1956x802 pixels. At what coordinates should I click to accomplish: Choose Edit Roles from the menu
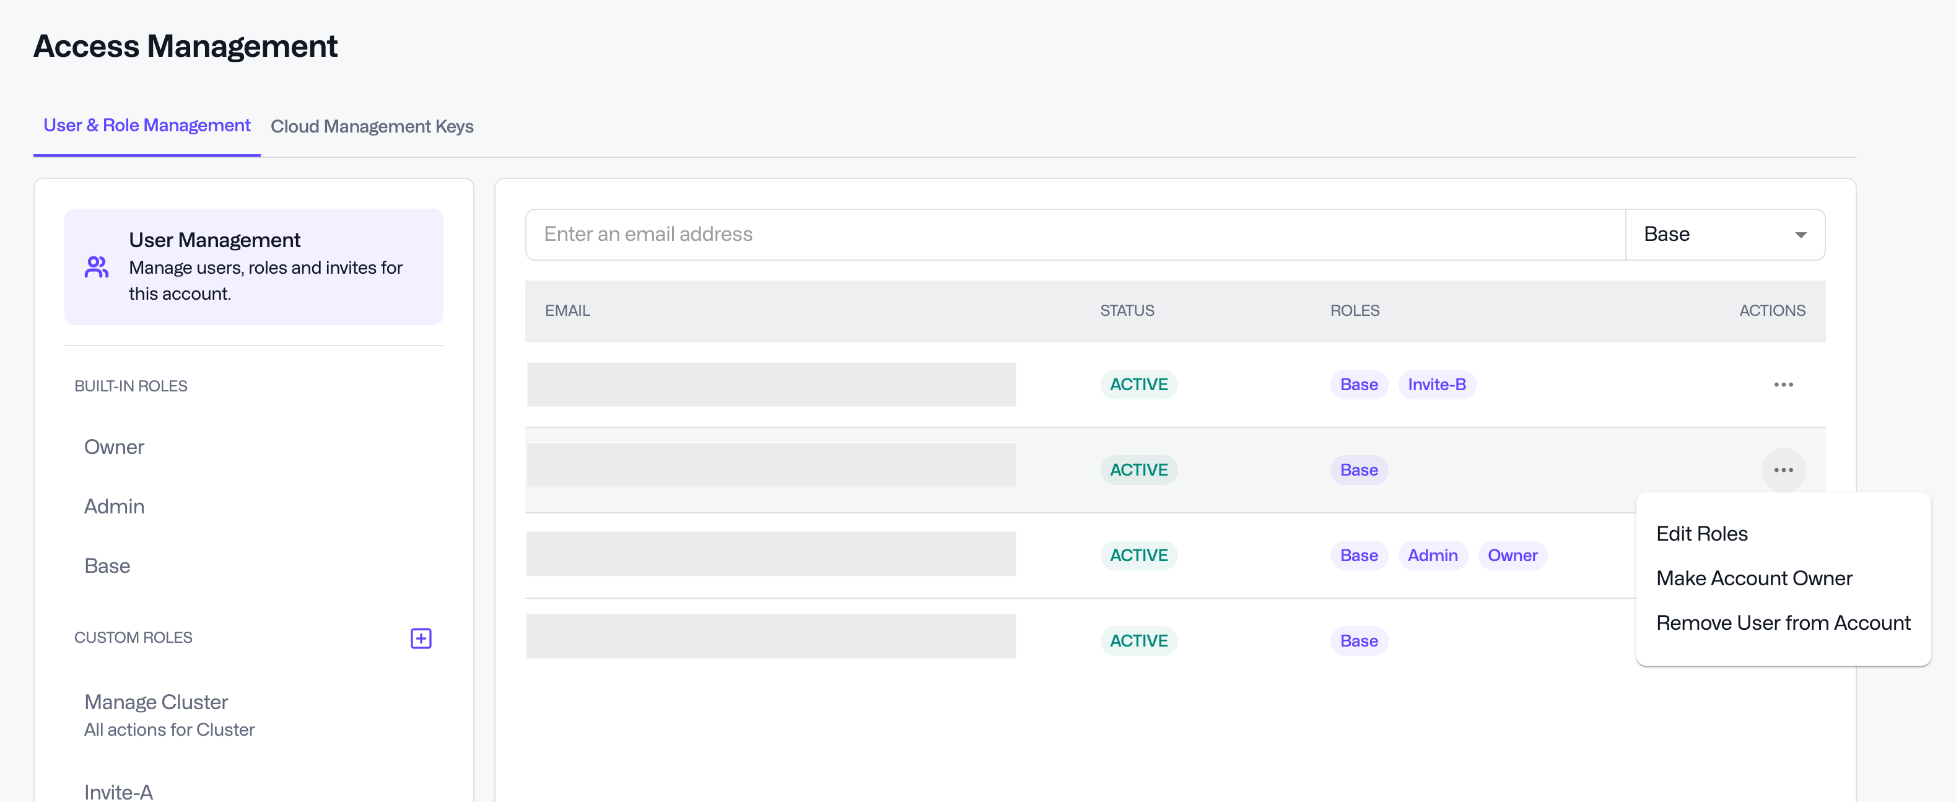(1701, 534)
